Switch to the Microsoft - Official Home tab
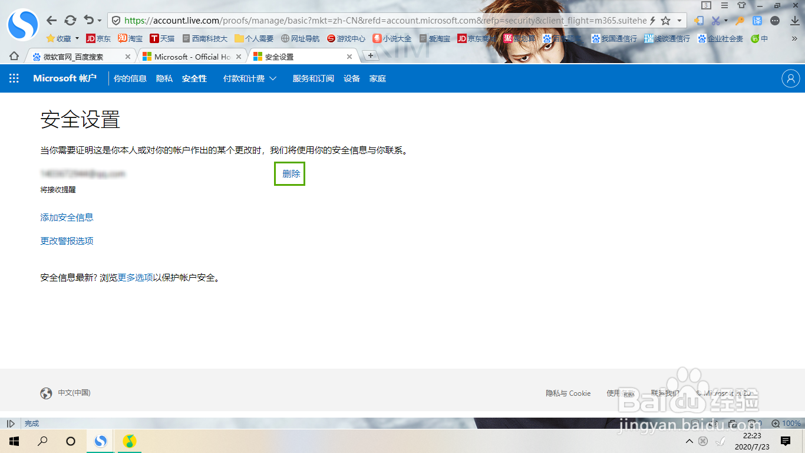 pyautogui.click(x=189, y=56)
